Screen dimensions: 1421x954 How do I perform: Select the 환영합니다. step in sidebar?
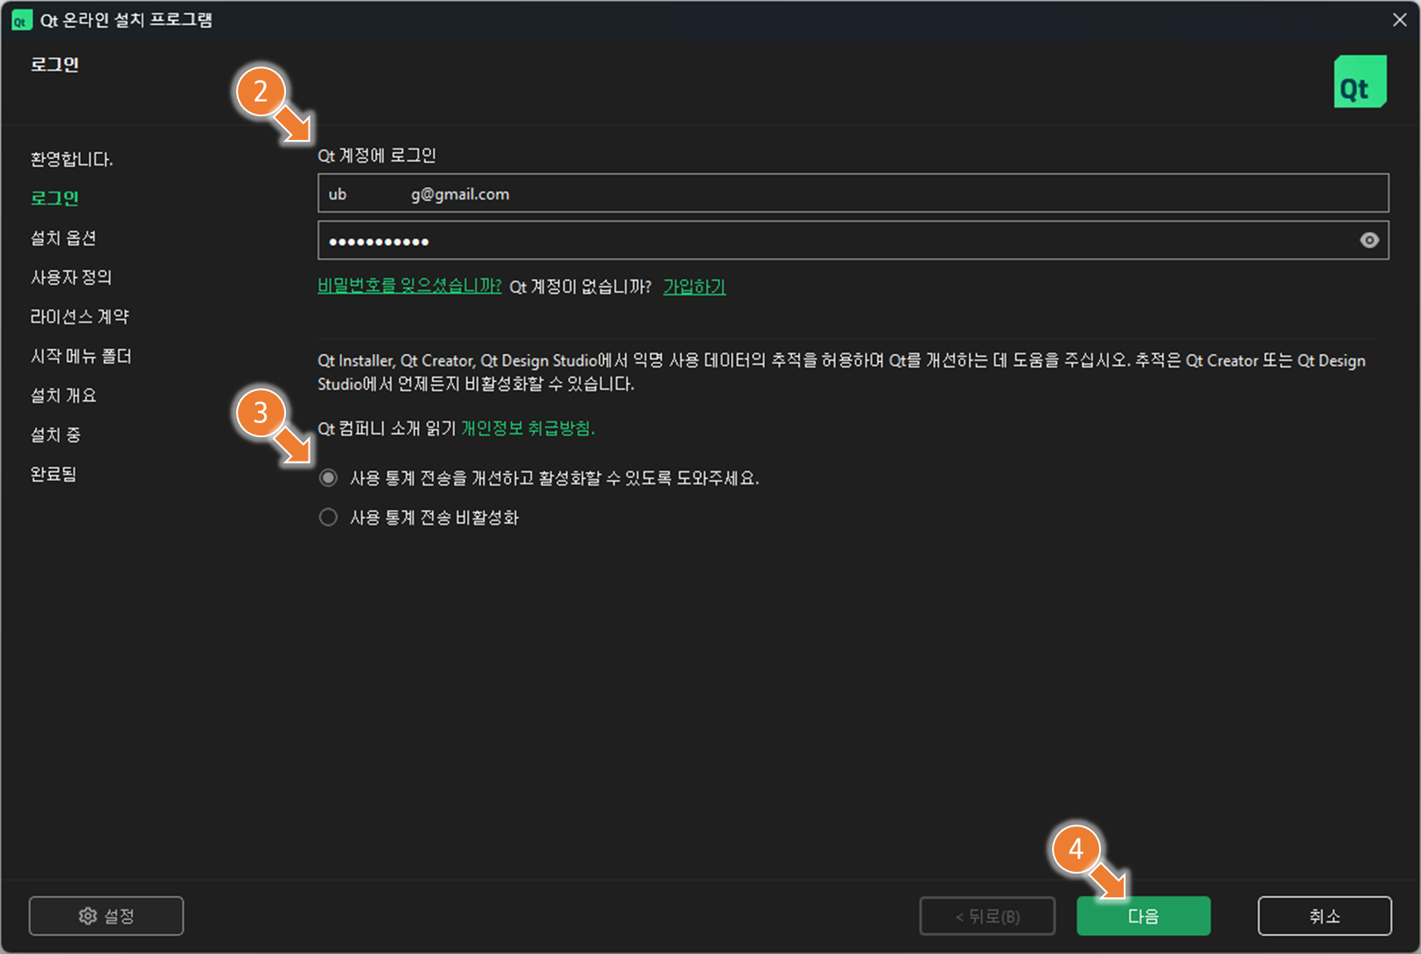tap(72, 159)
